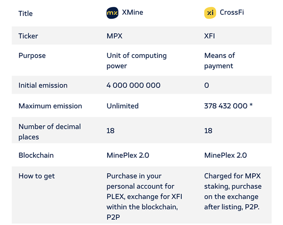Image resolution: width=283 pixels, height=225 pixels.
Task: Click 'Number of decimal places' label
Action: click(x=49, y=132)
